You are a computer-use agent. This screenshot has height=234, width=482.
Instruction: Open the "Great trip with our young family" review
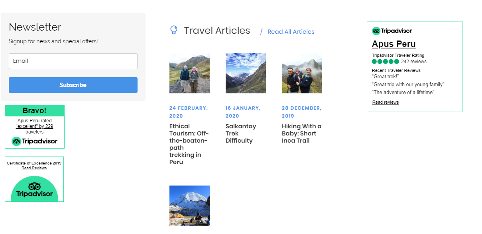[x=408, y=85]
